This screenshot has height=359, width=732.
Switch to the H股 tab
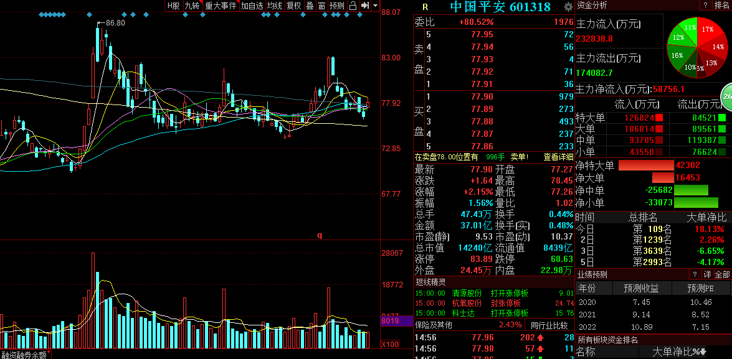point(174,6)
